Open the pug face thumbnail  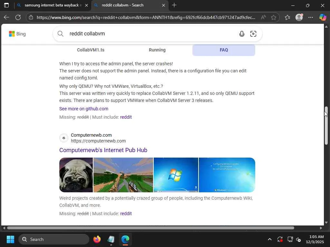point(76,175)
